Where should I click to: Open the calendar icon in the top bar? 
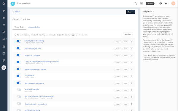pos(142,3)
